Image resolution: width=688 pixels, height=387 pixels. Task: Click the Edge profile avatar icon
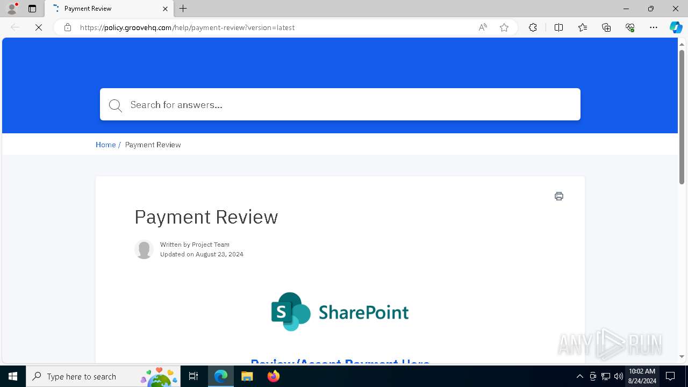[x=12, y=9]
